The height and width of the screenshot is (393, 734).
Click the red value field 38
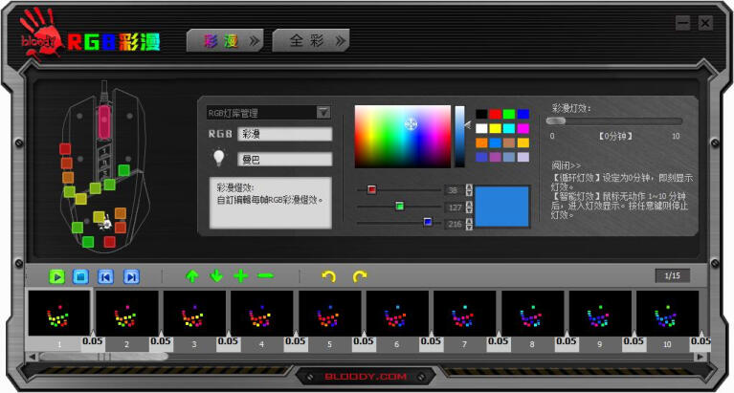[x=454, y=190]
